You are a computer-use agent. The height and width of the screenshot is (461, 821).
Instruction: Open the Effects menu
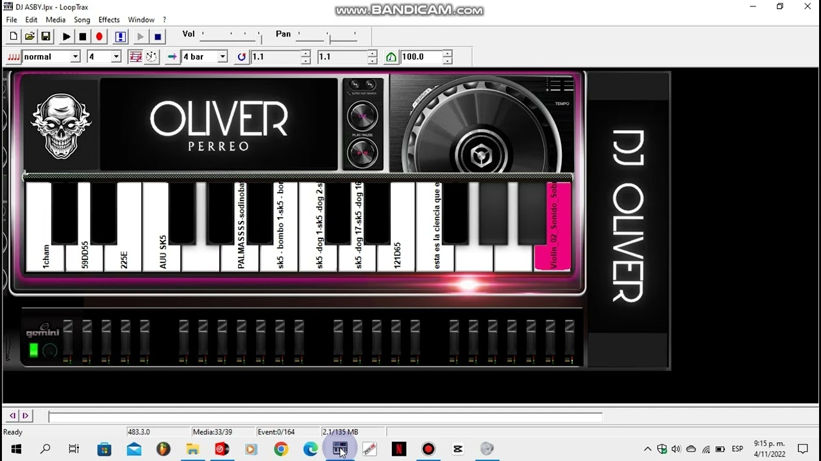coord(109,20)
